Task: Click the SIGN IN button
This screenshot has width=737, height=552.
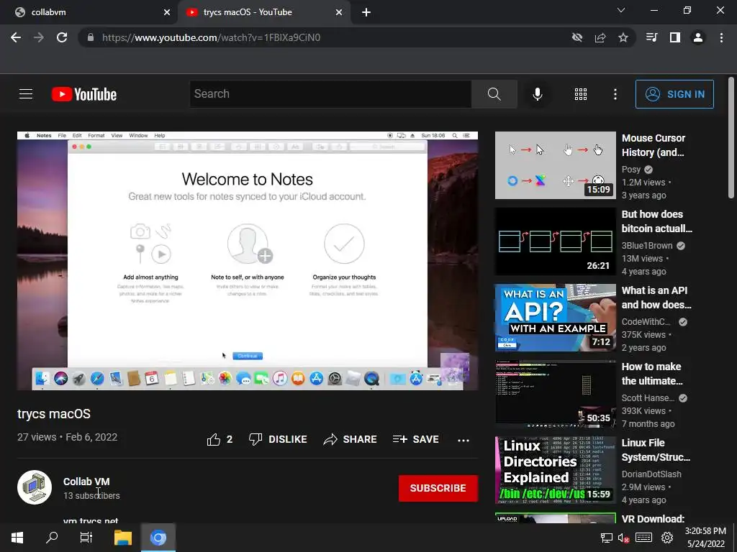Action: (x=674, y=94)
